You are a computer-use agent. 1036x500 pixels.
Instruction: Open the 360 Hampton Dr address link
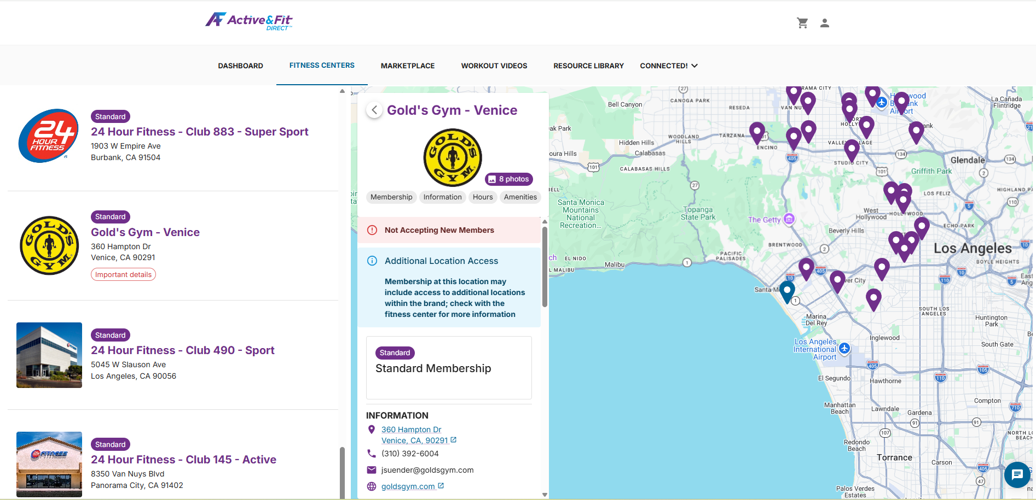pyautogui.click(x=414, y=435)
